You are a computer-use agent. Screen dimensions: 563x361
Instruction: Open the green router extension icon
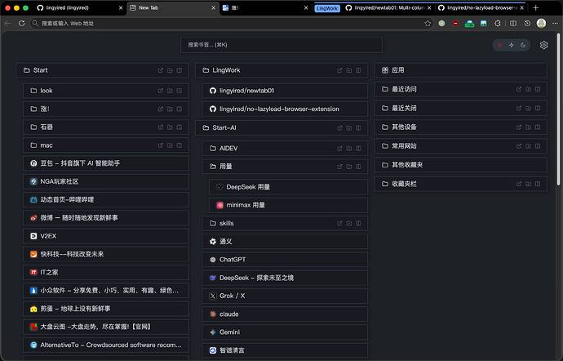point(469,24)
